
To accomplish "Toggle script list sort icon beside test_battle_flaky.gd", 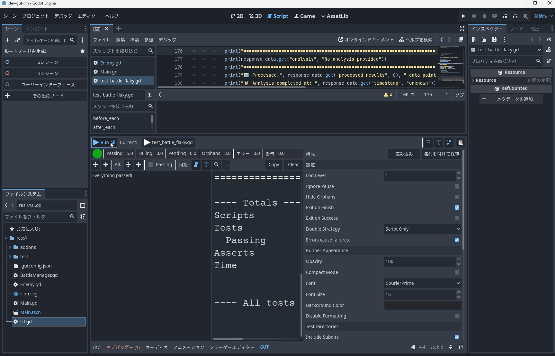I will 151,95.
